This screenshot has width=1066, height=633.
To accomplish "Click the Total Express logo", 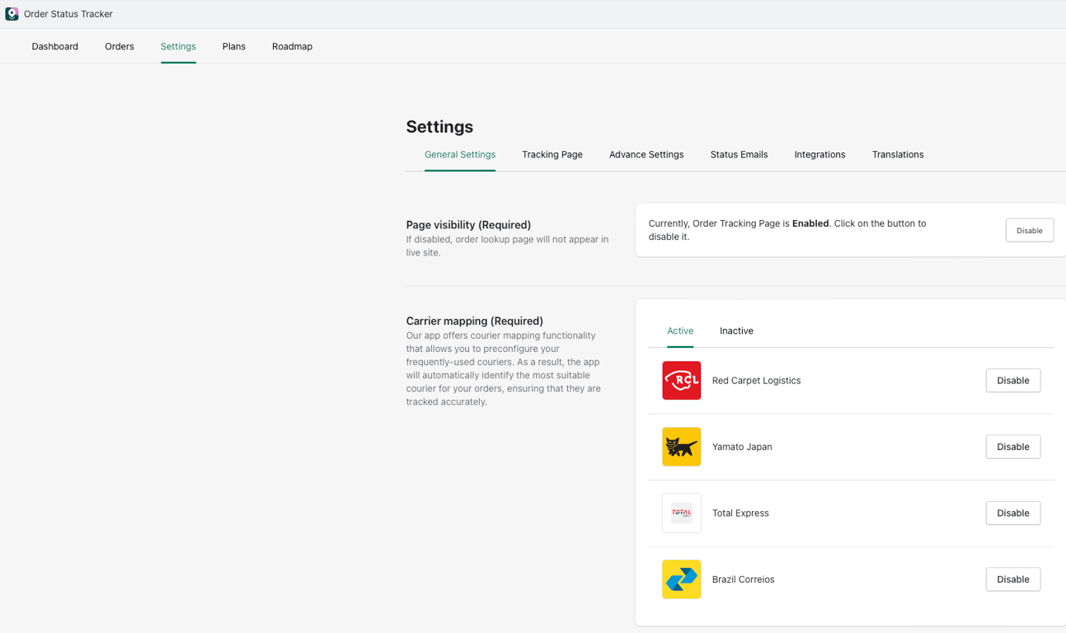I will [681, 513].
